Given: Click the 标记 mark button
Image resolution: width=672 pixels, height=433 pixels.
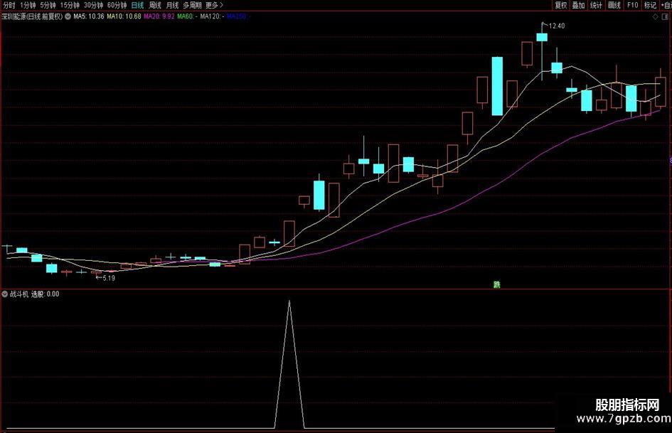Looking at the screenshot, I should point(650,5).
